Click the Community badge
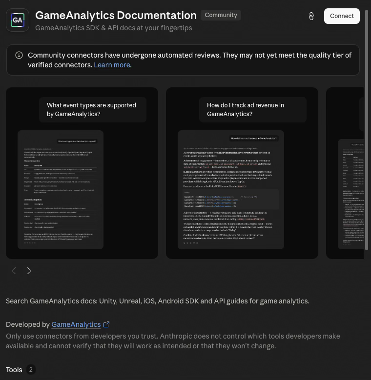Viewport: 371px width, 380px height. coord(221,15)
